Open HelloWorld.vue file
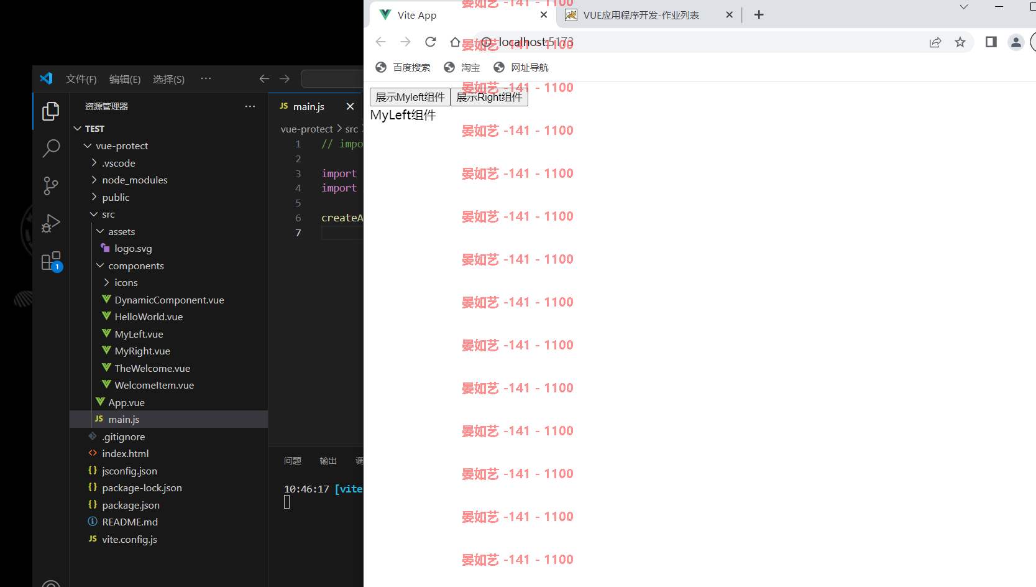This screenshot has width=1036, height=587. click(168, 317)
